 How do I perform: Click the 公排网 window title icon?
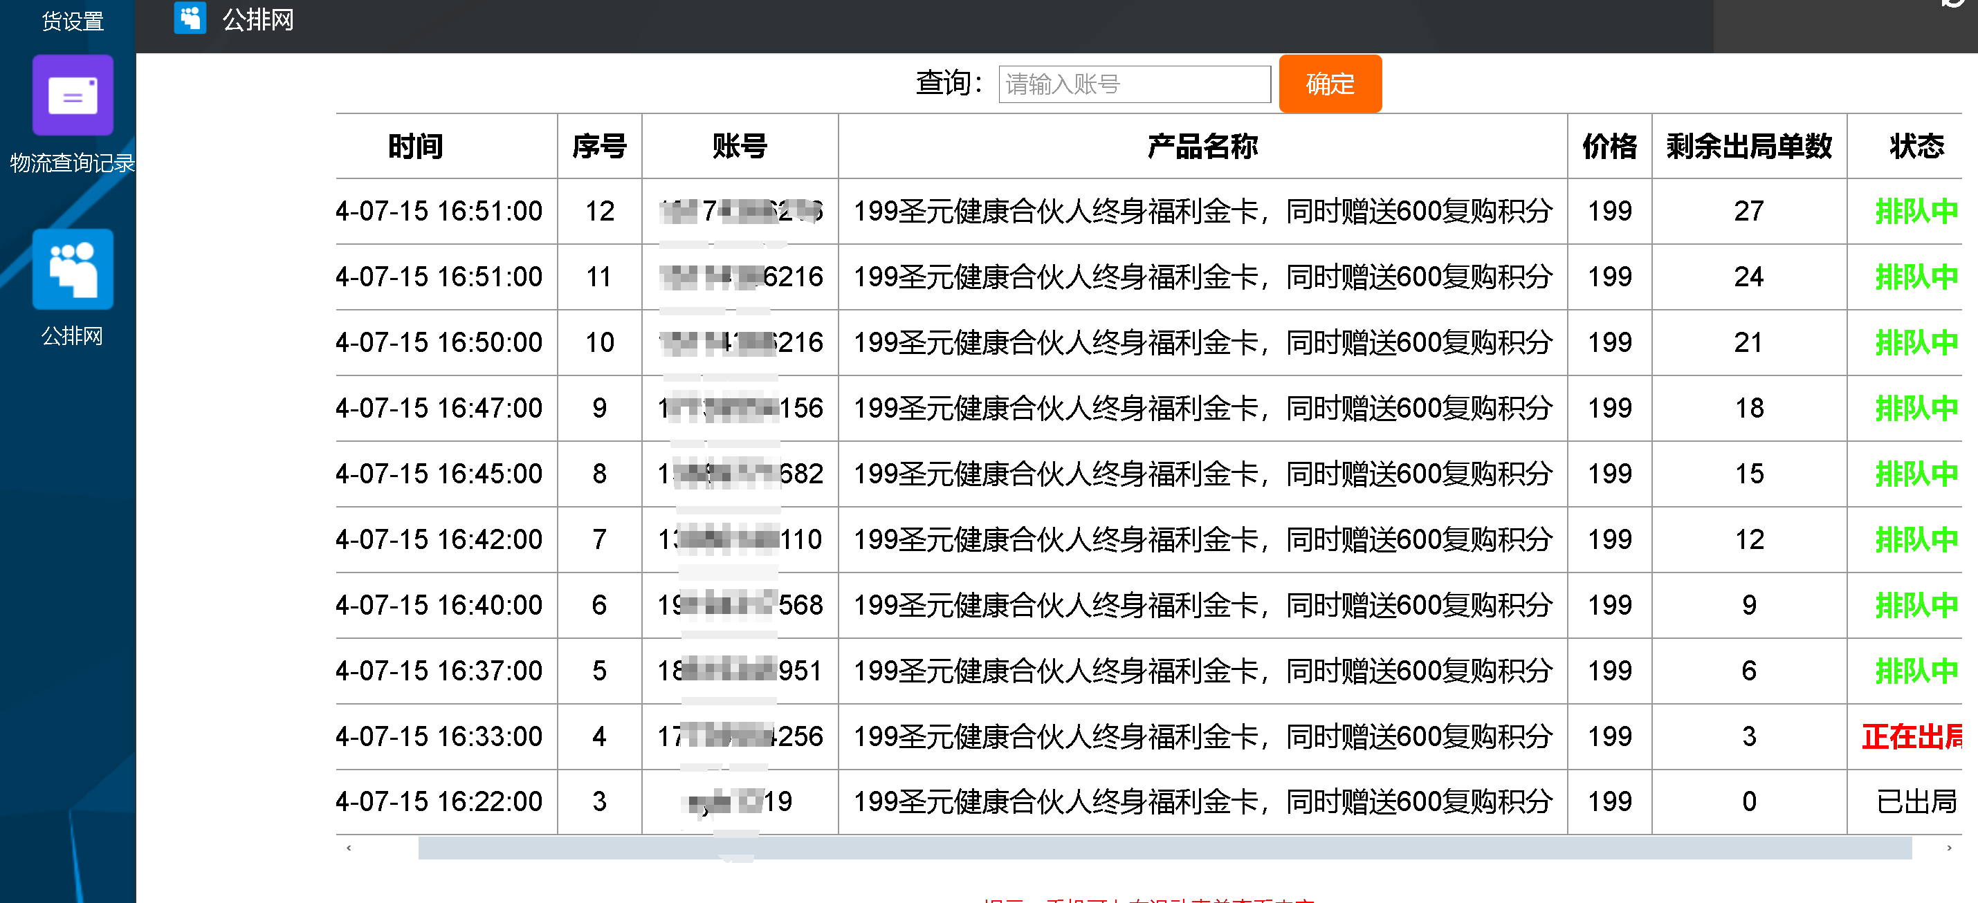click(190, 19)
